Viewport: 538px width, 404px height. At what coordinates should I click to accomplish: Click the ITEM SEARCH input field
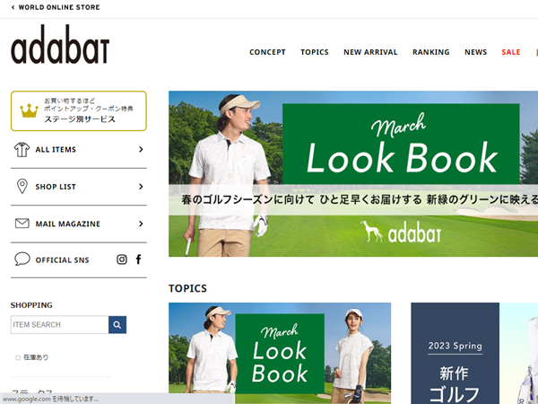[60, 325]
